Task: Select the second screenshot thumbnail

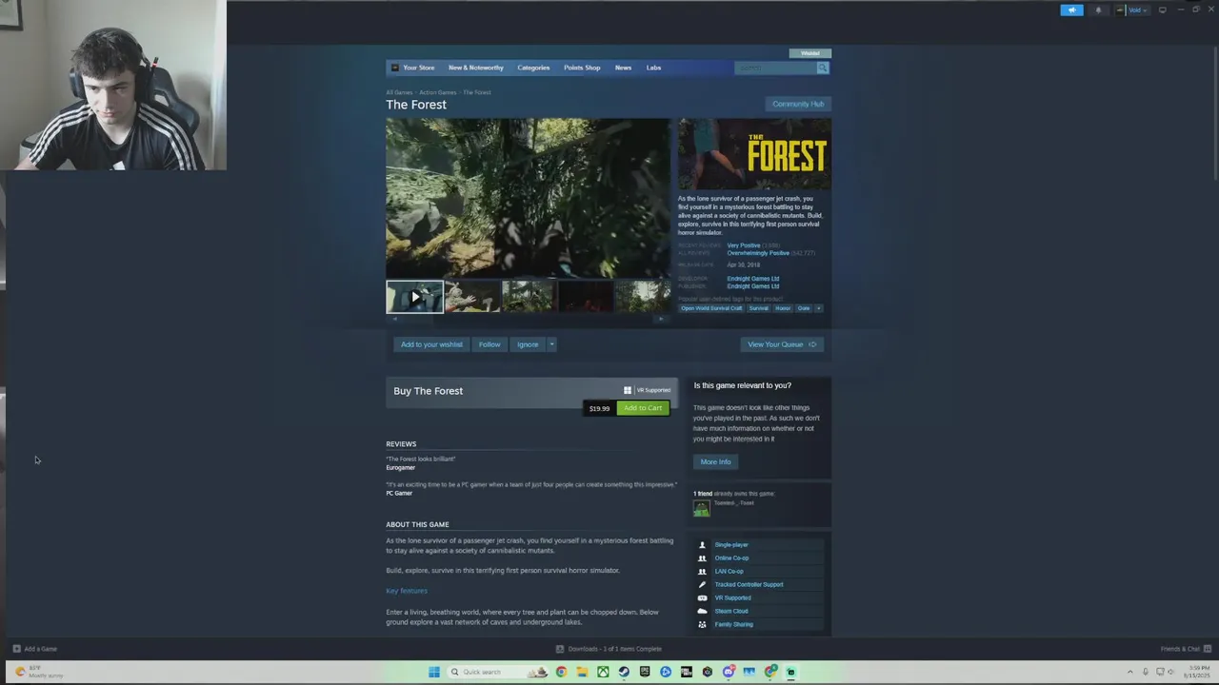Action: pos(471,297)
